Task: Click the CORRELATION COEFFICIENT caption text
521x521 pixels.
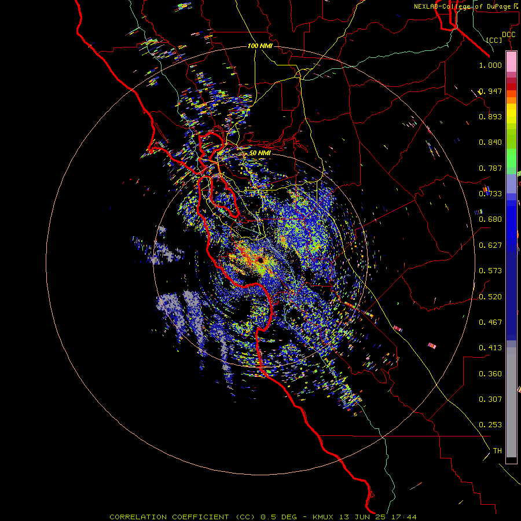Action: 169,517
